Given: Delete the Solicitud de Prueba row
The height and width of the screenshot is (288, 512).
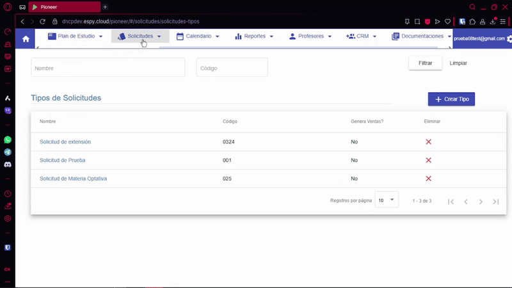Looking at the screenshot, I should click(428, 161).
